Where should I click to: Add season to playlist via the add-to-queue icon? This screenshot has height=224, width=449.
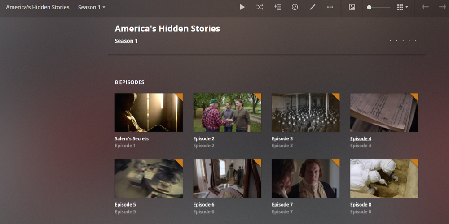[x=277, y=7]
